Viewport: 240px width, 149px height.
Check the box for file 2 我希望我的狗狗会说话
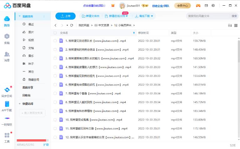(55, 50)
